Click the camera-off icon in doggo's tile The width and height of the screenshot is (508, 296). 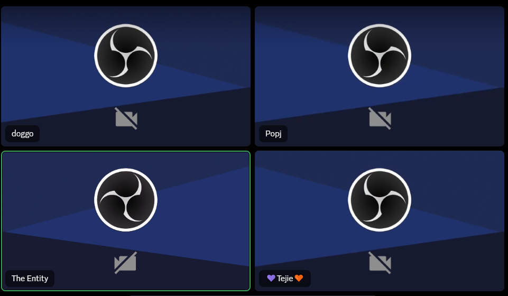point(126,118)
